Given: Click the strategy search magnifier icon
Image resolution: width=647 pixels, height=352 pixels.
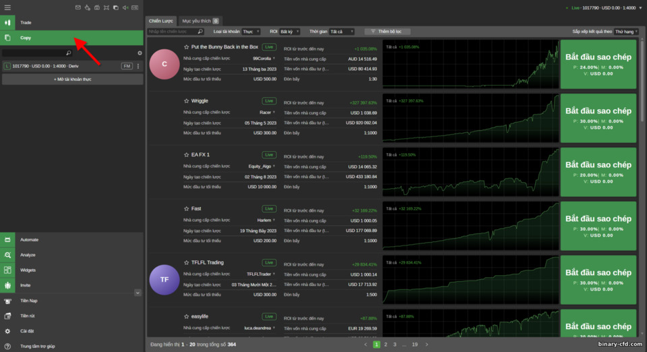Looking at the screenshot, I should [x=200, y=32].
